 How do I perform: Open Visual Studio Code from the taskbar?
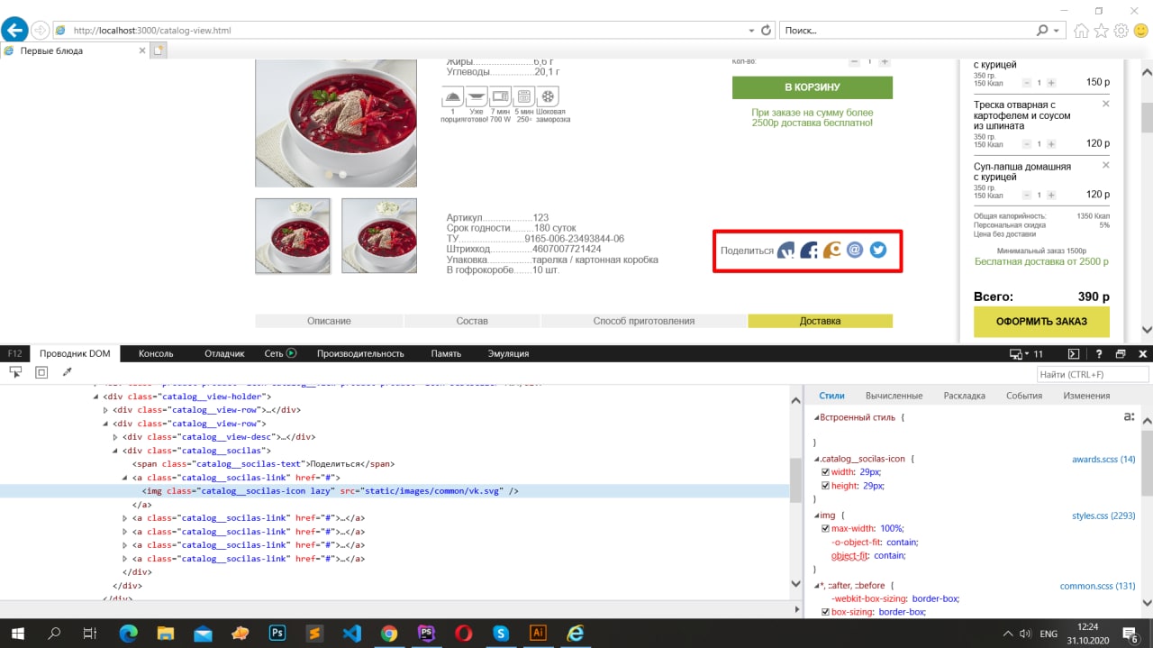(351, 633)
